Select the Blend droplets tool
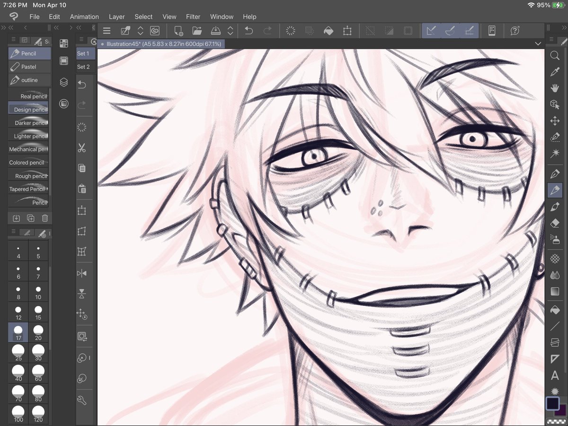This screenshot has height=426, width=568. (x=555, y=275)
